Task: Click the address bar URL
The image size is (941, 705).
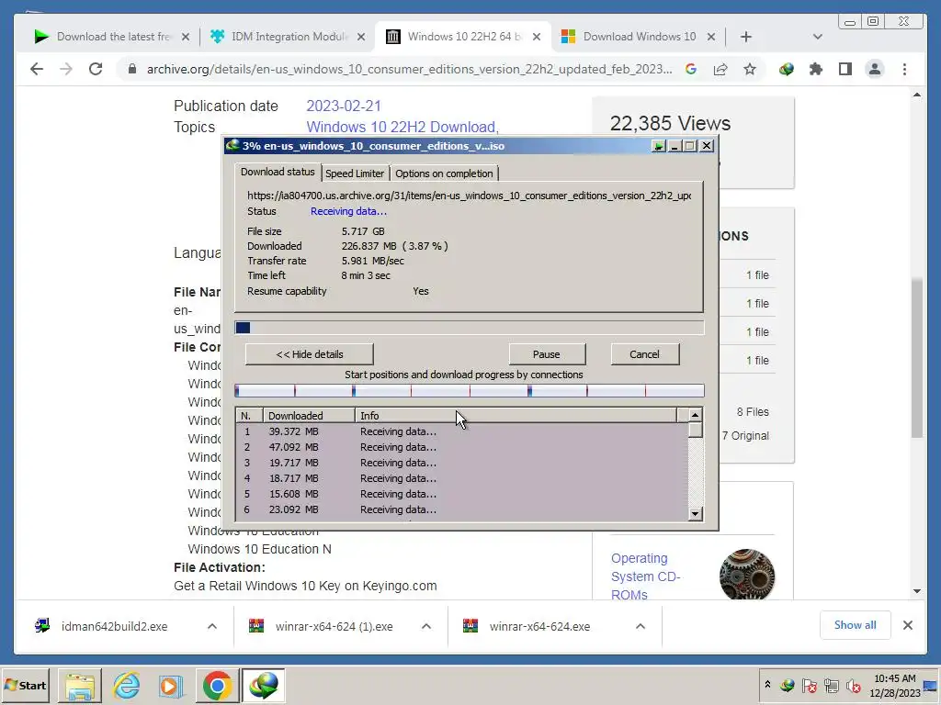Action: pyautogui.click(x=409, y=69)
